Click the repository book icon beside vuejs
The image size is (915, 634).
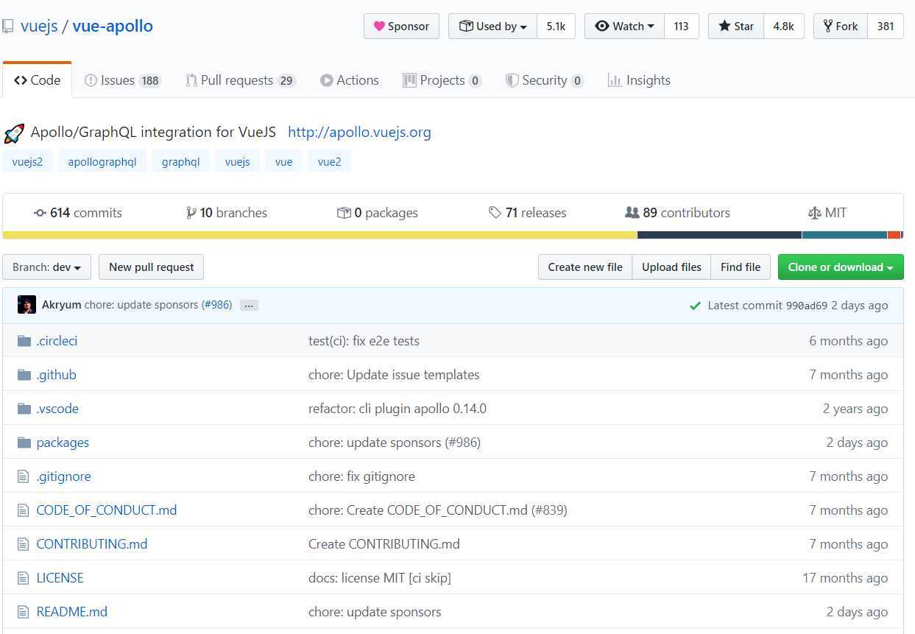point(7,27)
